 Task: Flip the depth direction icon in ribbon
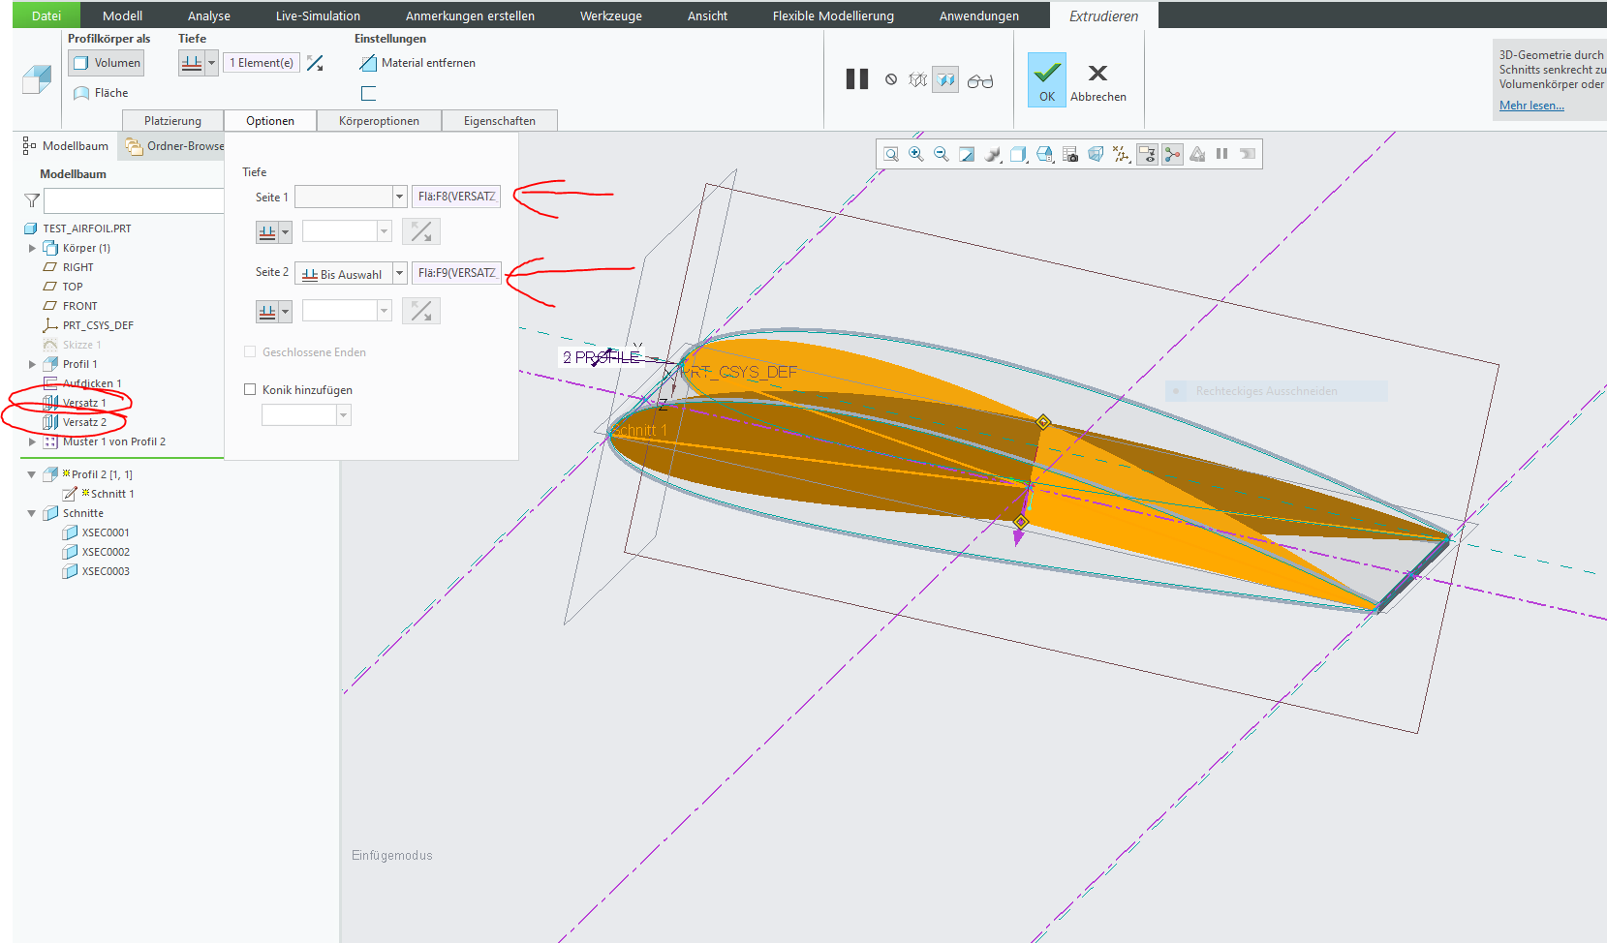315,63
